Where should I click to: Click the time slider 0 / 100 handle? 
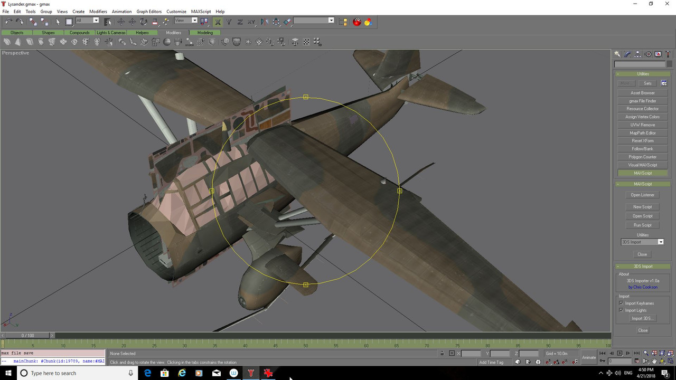(x=27, y=336)
